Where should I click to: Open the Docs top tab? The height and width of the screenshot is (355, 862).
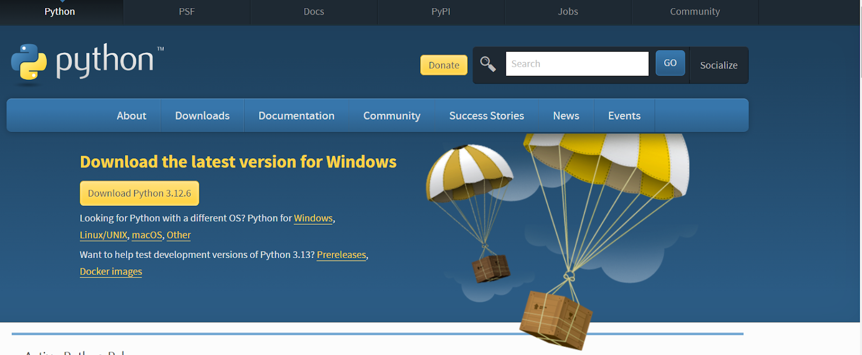pyautogui.click(x=314, y=12)
